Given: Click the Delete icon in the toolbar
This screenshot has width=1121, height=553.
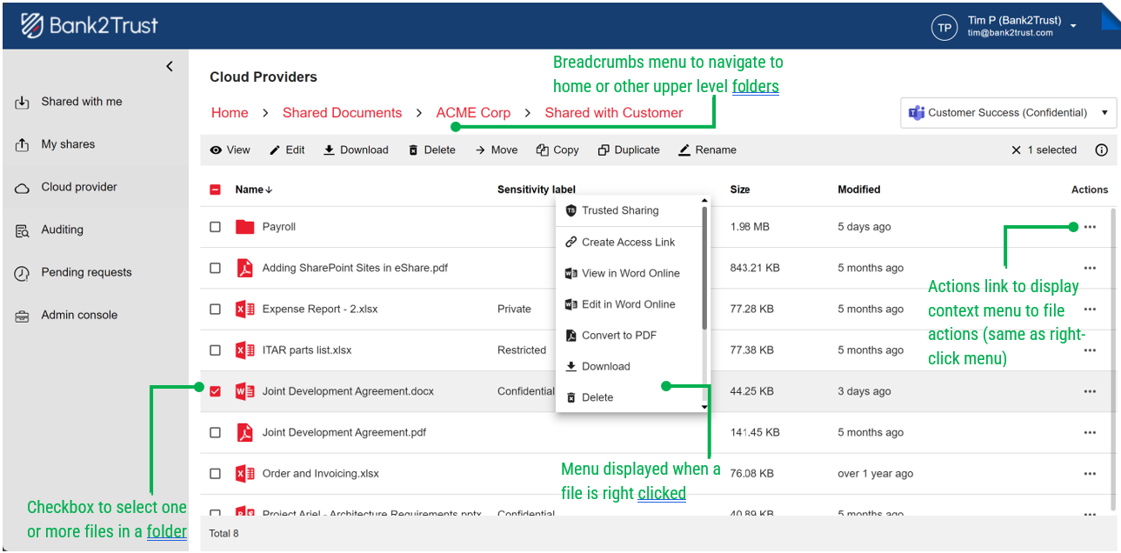Looking at the screenshot, I should point(430,150).
